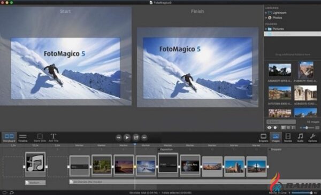Adjust the Master Volume slider
This screenshot has width=321, height=195.
(x=302, y=193)
